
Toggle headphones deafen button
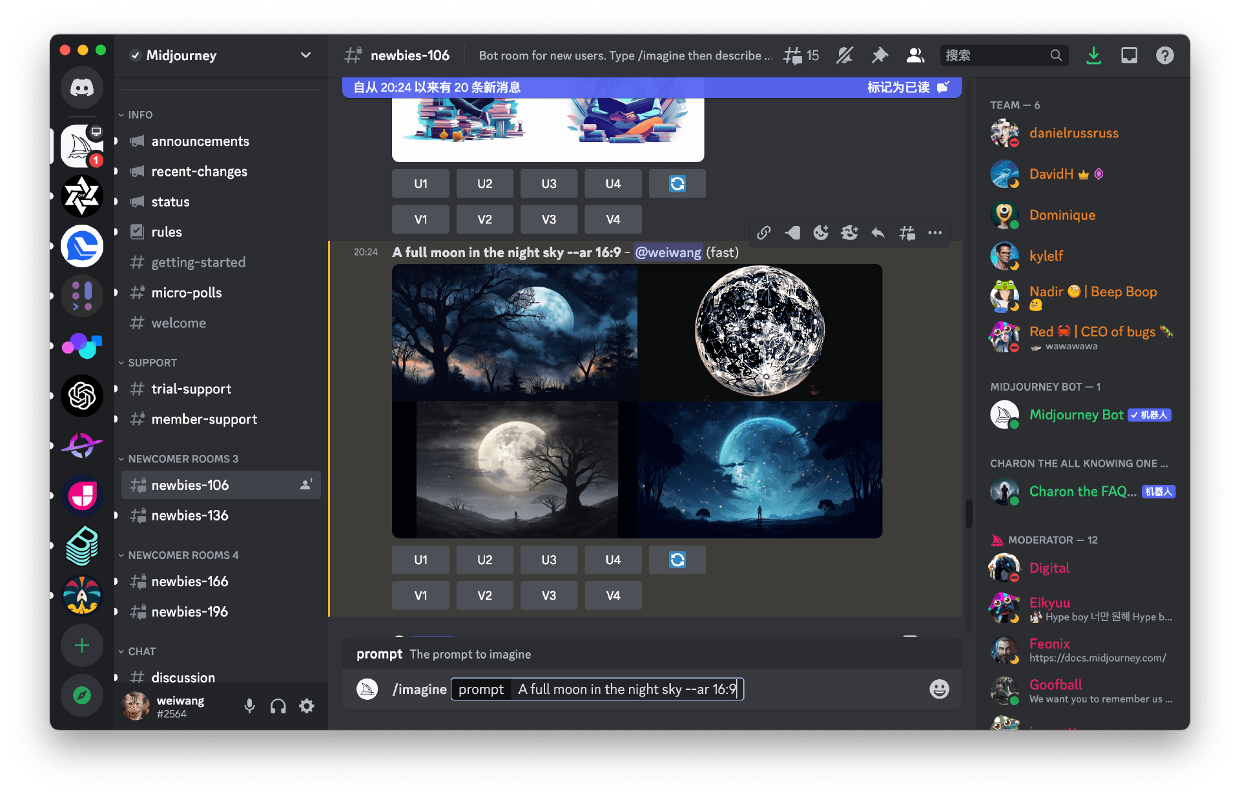click(x=278, y=706)
